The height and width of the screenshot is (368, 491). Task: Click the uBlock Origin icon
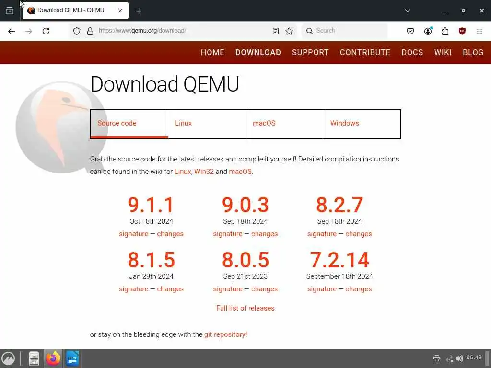(x=462, y=31)
